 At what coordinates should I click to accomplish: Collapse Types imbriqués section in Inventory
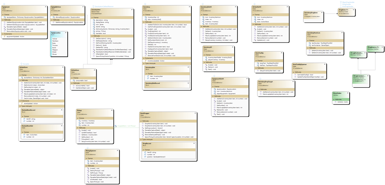coord(145,64)
